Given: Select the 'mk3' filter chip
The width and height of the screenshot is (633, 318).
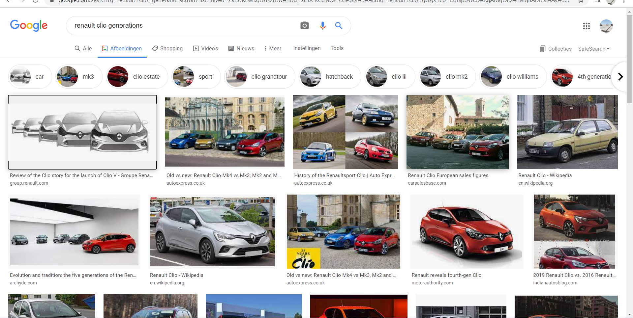Looking at the screenshot, I should [79, 77].
